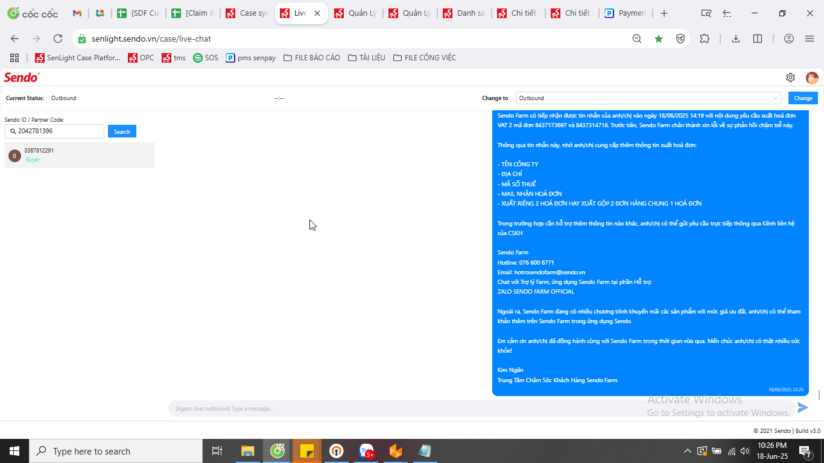The width and height of the screenshot is (824, 463).
Task: Open the user avatar menu
Action: (812, 78)
